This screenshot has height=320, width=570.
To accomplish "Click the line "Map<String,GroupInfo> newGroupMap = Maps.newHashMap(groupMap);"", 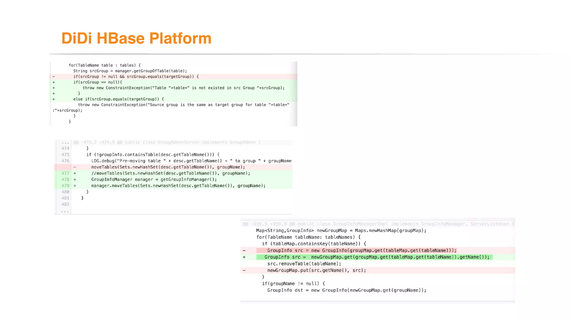I will 341,231.
